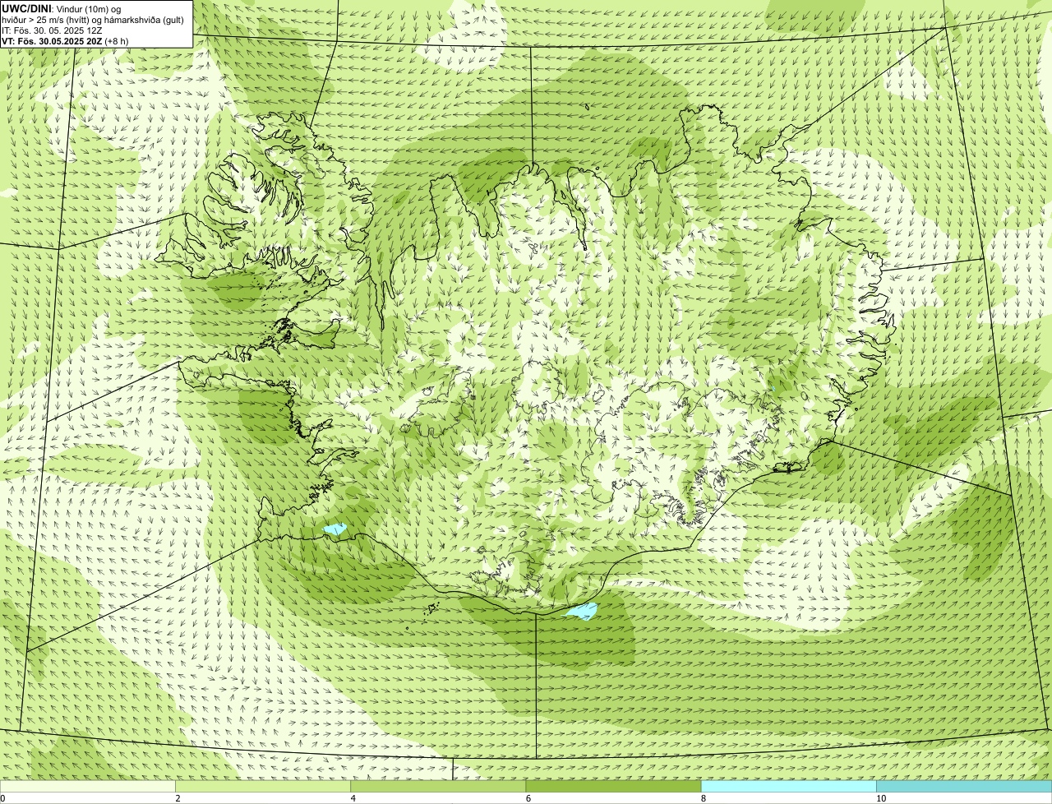Click the 4–6 m/s green legend segment

click(438, 787)
